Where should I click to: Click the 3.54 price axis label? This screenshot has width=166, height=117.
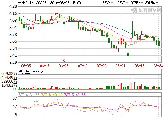tap(13, 48)
